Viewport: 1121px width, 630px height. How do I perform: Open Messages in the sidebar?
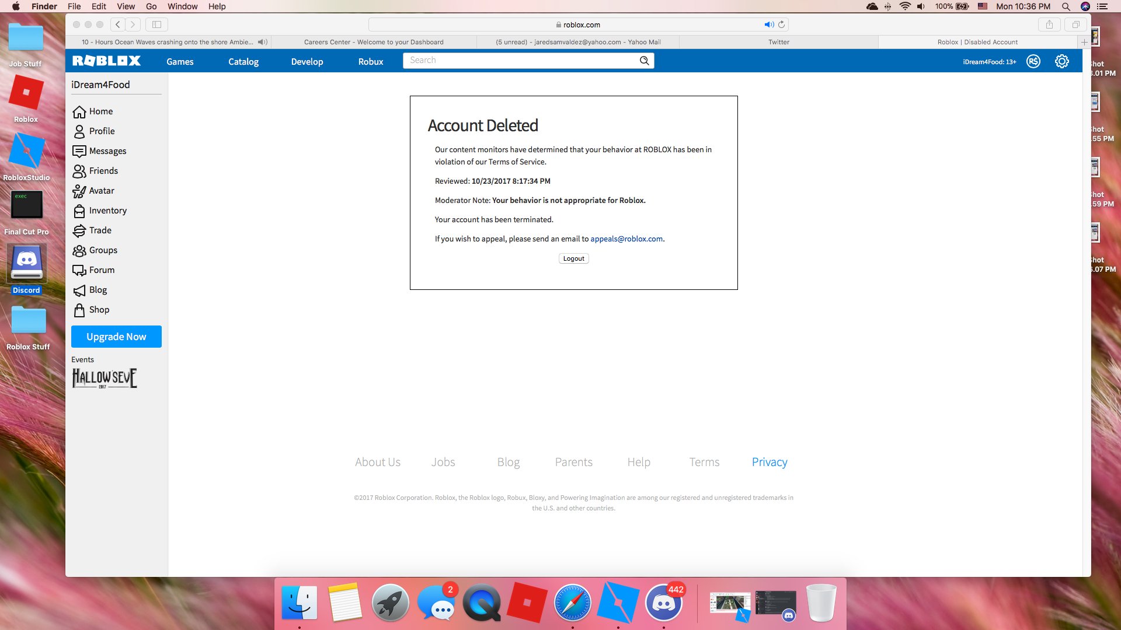pos(107,151)
